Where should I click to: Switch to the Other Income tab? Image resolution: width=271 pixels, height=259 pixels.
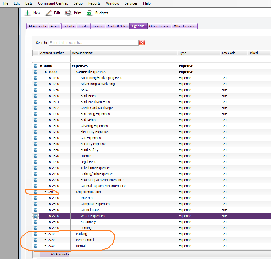click(x=159, y=26)
